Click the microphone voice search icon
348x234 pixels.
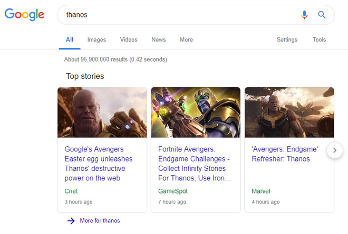[x=304, y=15]
